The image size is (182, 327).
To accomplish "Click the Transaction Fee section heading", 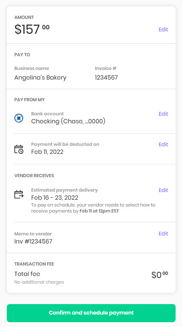I will 34,264.
